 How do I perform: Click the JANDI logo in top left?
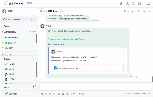[x=5, y=4]
